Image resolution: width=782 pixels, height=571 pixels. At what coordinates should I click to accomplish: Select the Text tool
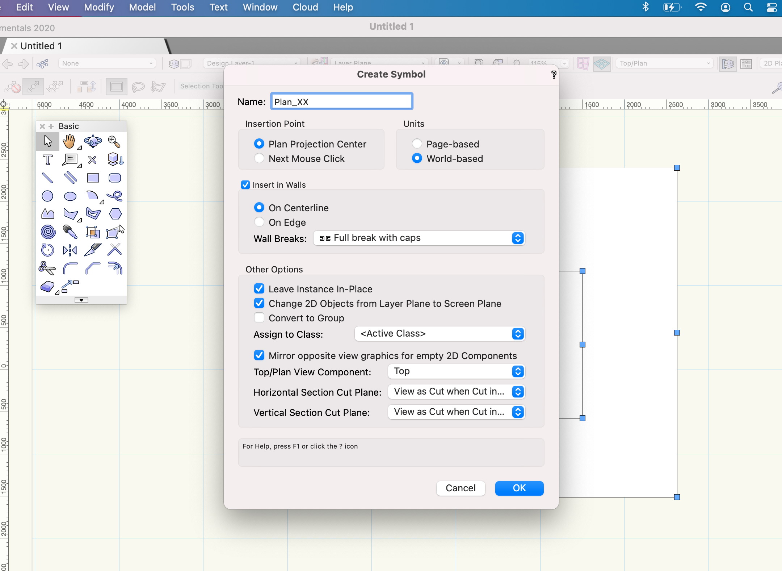pos(47,159)
